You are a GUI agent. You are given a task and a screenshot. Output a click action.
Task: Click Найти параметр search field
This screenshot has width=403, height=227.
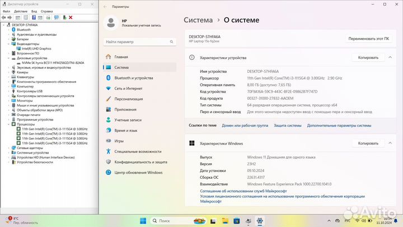coord(140,41)
